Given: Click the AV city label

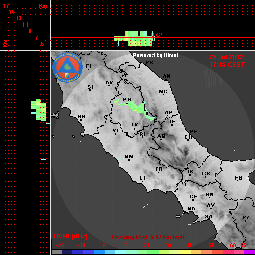Looking at the screenshot, I should (x=211, y=206).
